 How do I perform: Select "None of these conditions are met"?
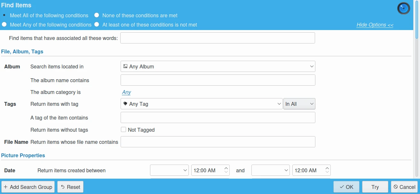[97, 15]
